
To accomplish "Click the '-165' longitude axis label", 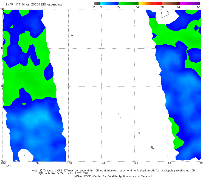I will 101,163.
